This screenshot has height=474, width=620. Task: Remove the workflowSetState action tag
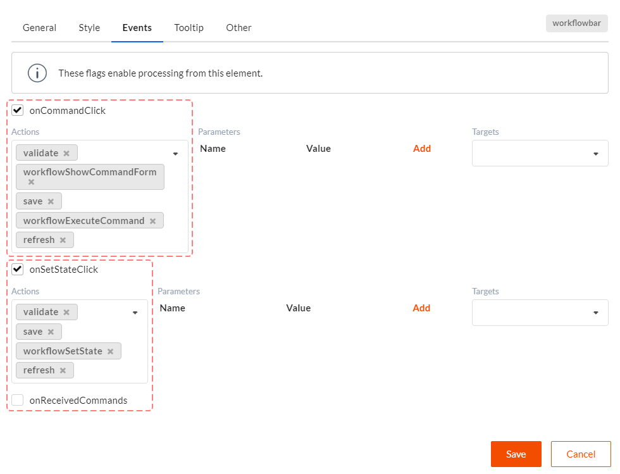(110, 351)
